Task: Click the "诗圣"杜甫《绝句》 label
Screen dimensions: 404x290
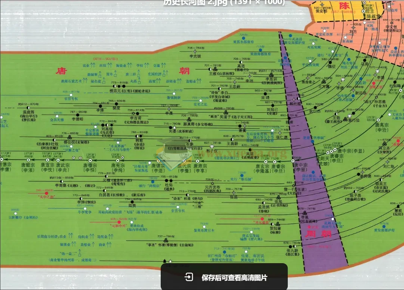Action: [x=187, y=198]
